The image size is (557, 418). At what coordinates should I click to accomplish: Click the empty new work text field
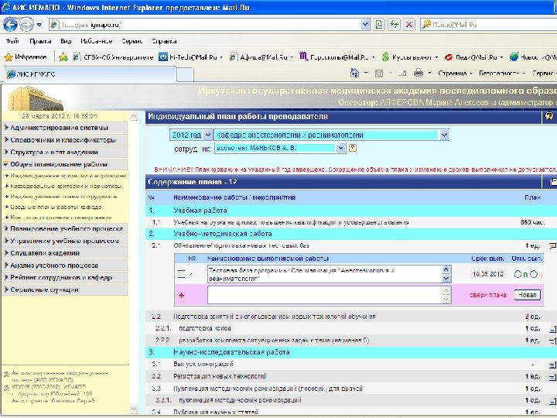(324, 295)
